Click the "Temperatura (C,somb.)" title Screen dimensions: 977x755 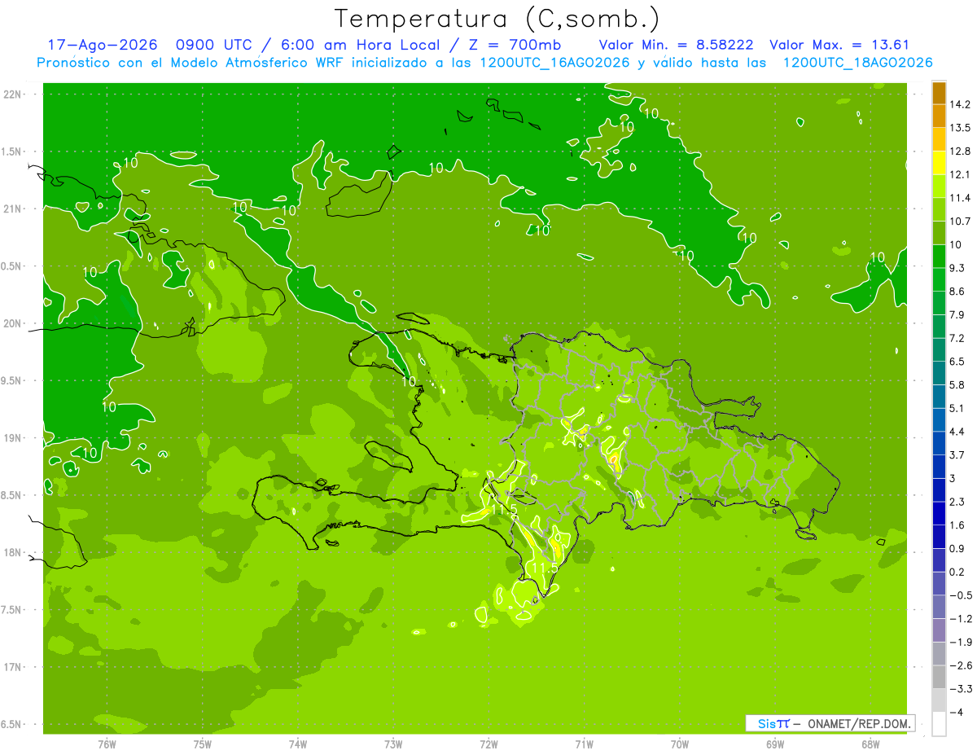click(x=497, y=19)
